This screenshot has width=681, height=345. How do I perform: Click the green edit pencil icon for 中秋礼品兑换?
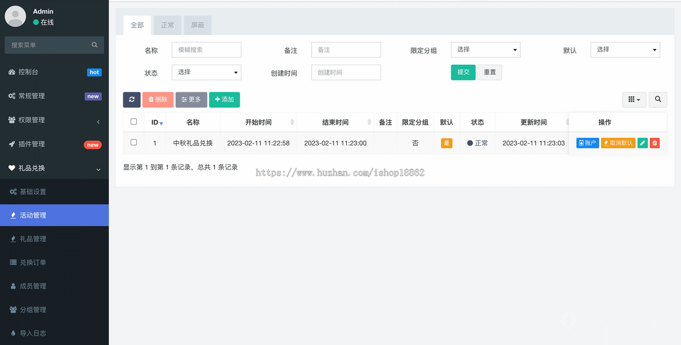coord(643,143)
